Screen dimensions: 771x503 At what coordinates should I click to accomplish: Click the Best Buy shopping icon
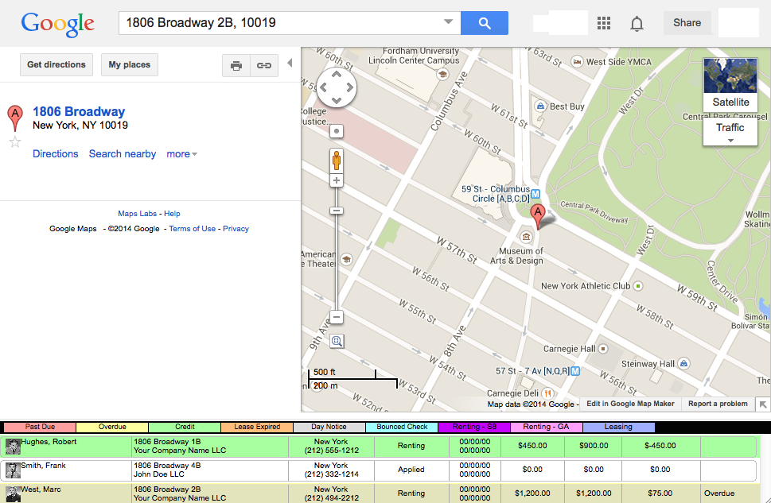point(540,106)
